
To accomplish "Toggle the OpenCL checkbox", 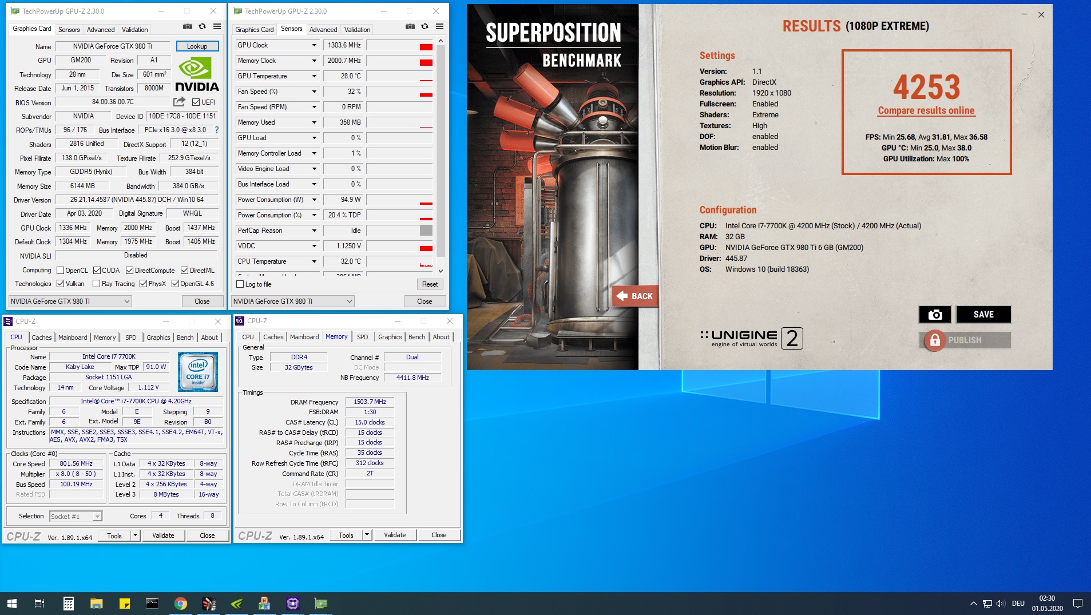I will [x=61, y=271].
